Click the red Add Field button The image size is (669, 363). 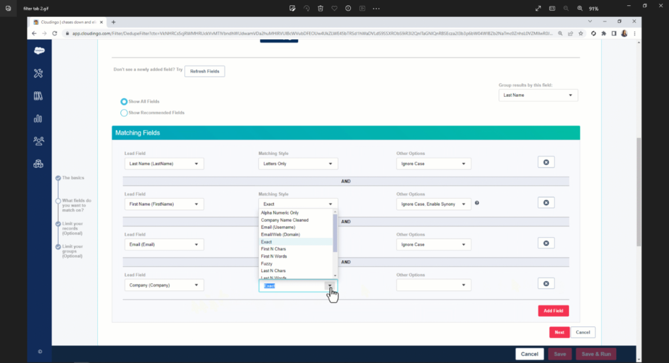coord(553,311)
